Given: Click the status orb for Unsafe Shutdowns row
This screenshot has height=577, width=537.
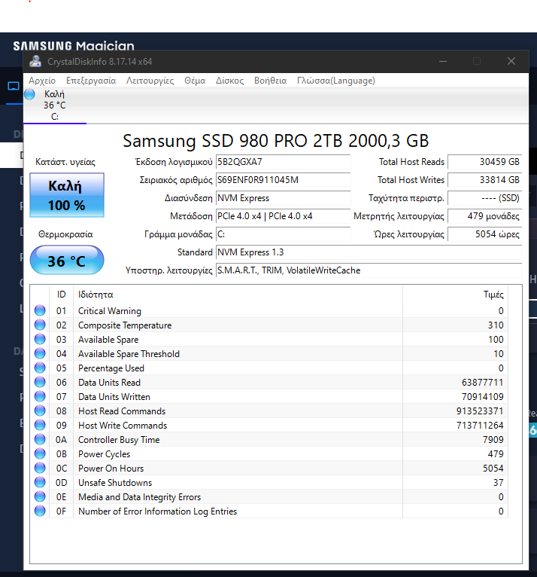Looking at the screenshot, I should click(40, 482).
